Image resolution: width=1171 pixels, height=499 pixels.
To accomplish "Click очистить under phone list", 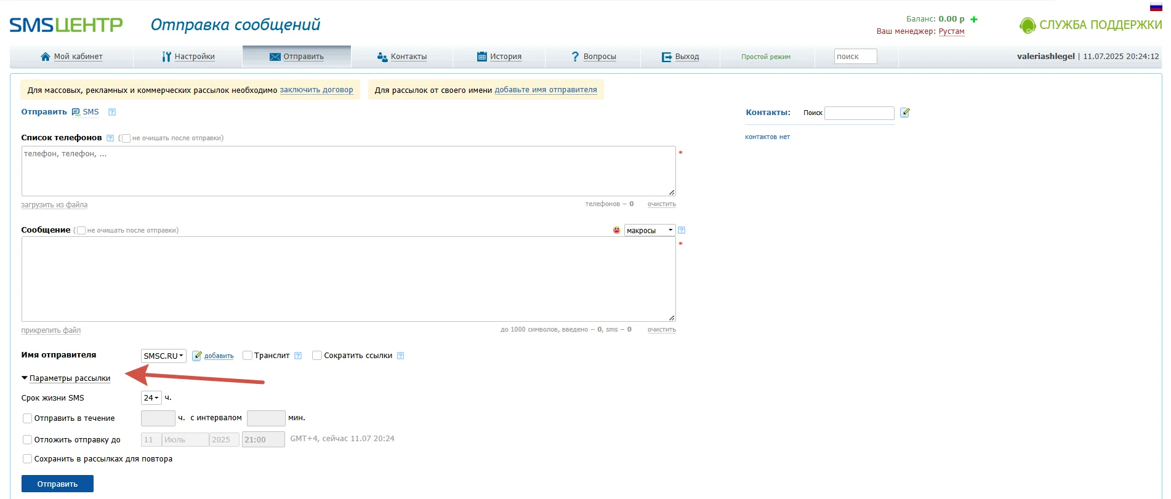I will 662,204.
